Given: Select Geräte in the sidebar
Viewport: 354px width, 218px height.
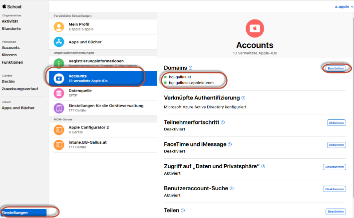Looking at the screenshot, I should click(x=8, y=82).
